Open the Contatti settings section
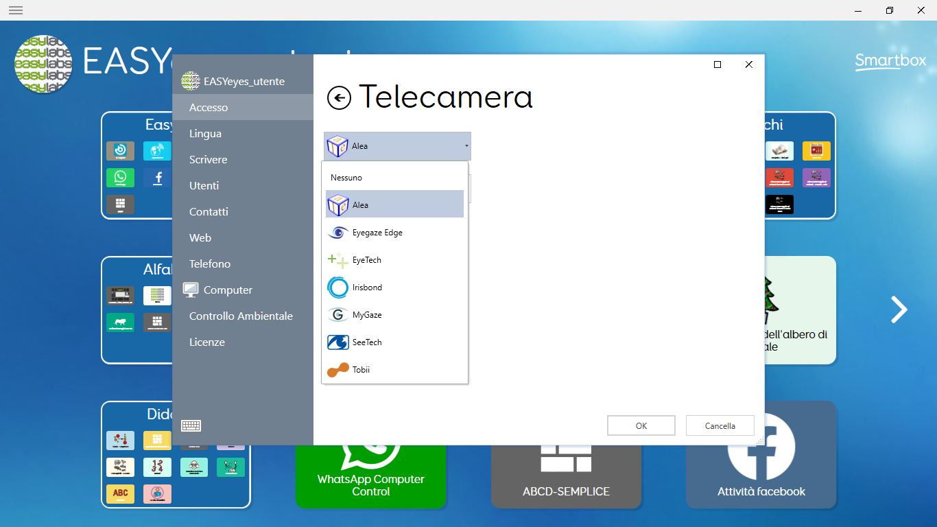 coord(243,212)
